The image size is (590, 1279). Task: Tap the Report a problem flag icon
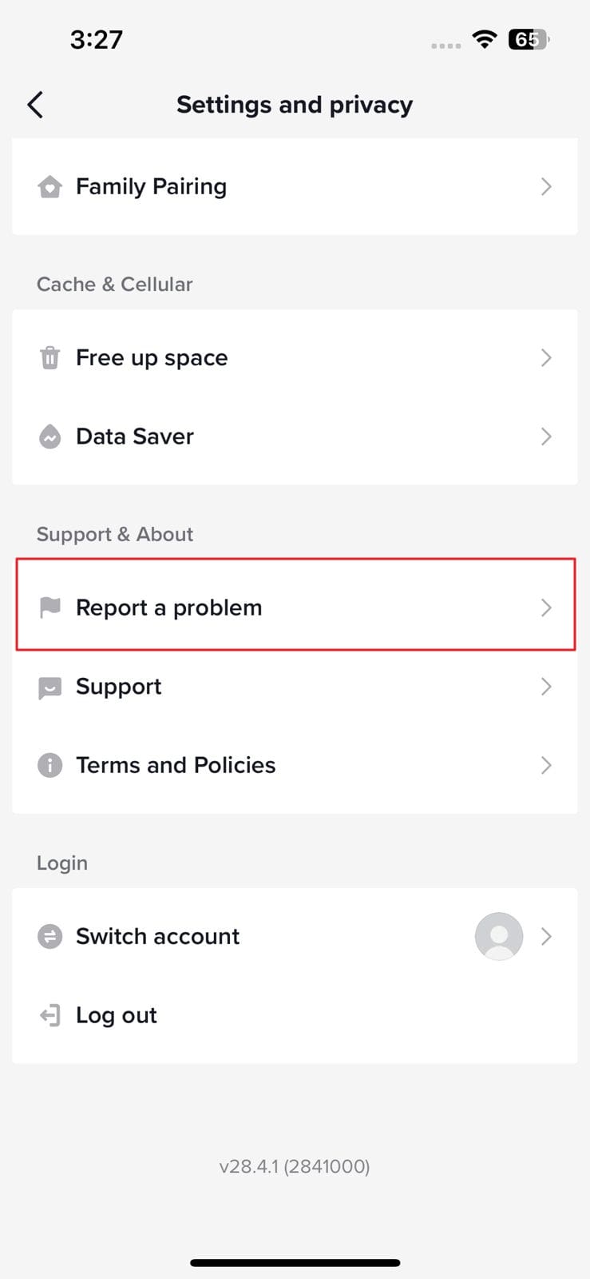49,608
